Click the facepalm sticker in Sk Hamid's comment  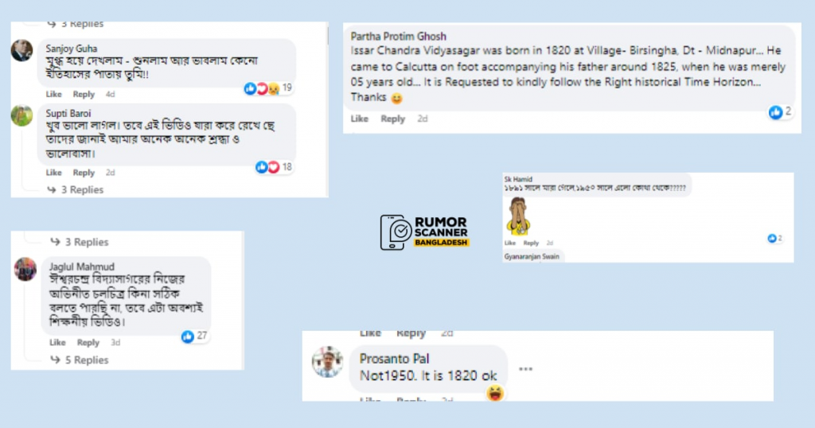click(x=518, y=216)
